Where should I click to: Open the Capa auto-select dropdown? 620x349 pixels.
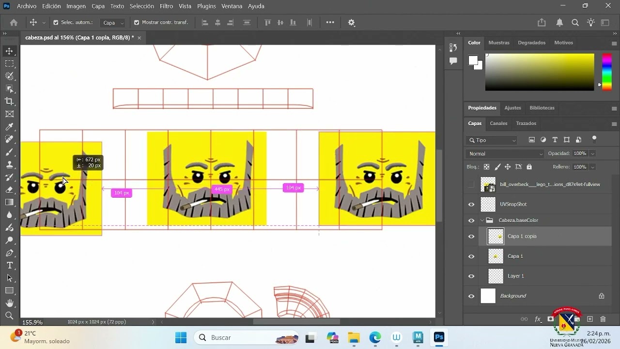(x=113, y=22)
